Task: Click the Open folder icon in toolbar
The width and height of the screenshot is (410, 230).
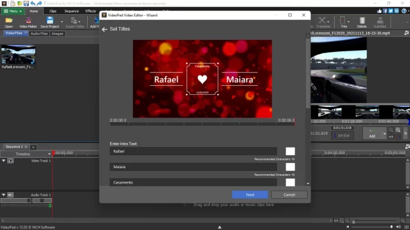Action: [x=9, y=21]
